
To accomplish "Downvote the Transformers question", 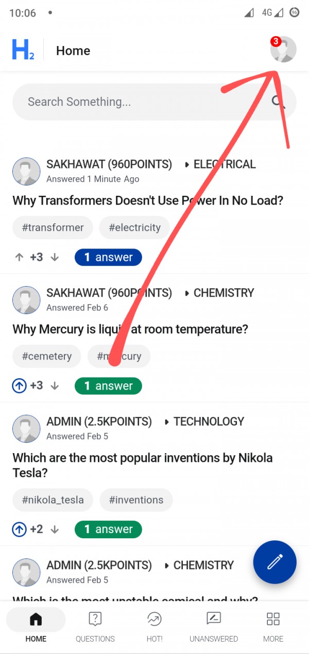I will [55, 257].
